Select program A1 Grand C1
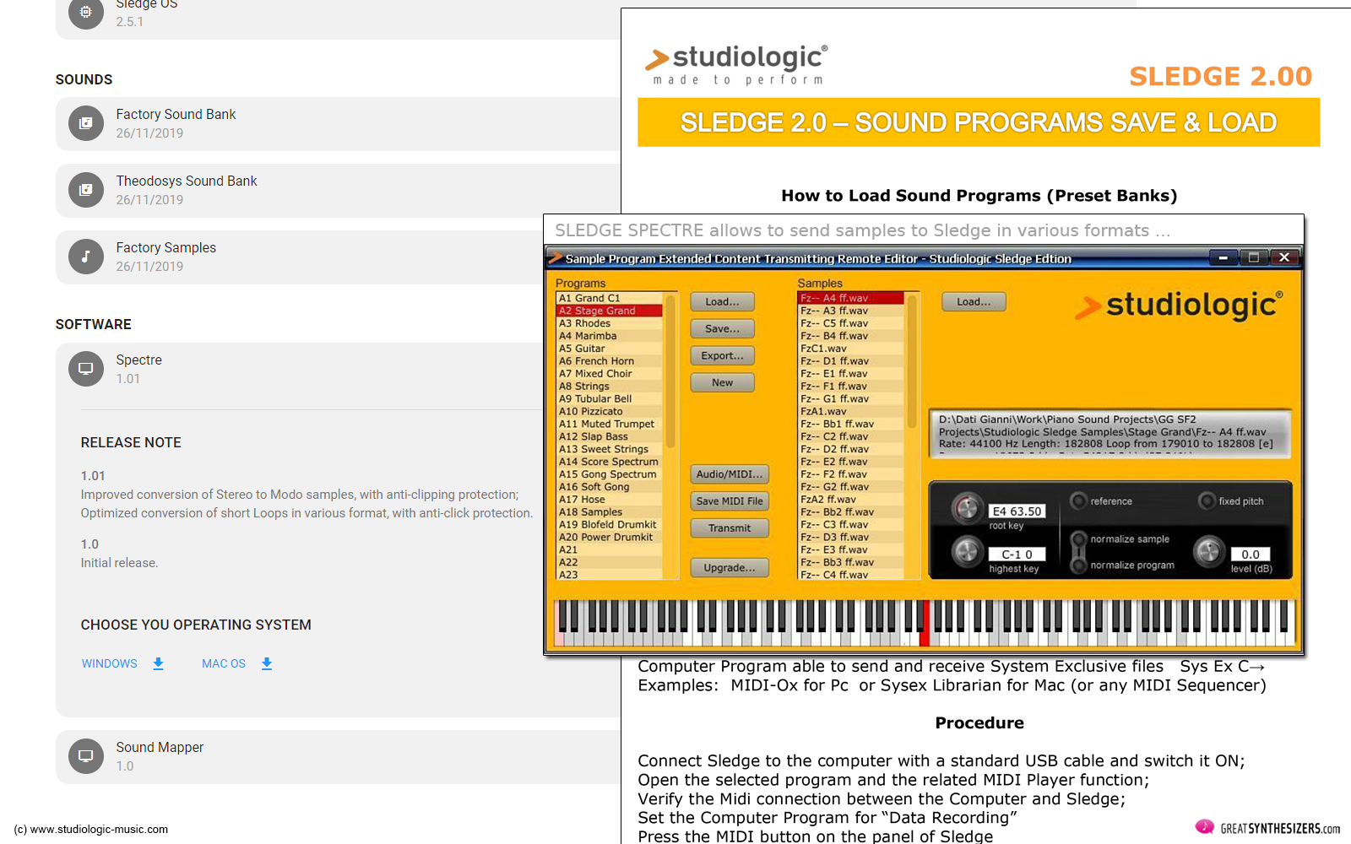 [610, 298]
